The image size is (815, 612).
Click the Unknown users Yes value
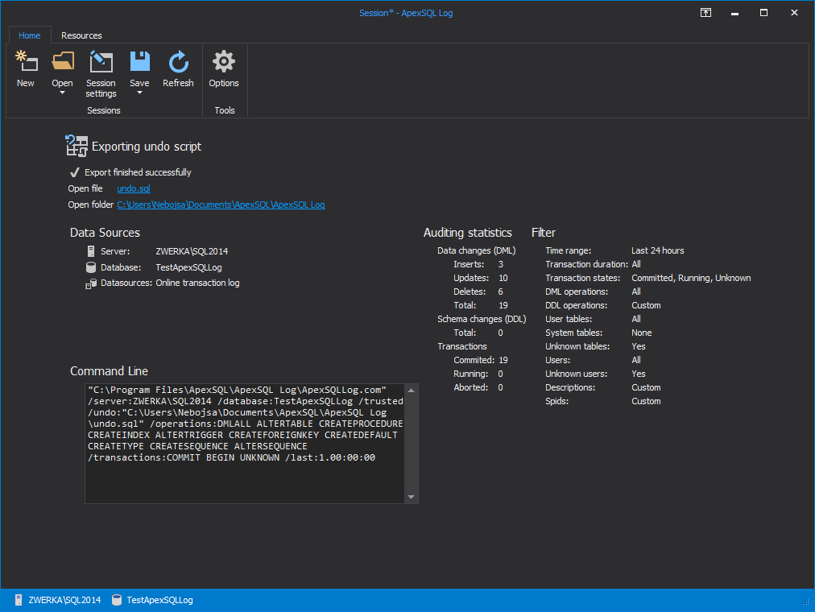pyautogui.click(x=639, y=374)
